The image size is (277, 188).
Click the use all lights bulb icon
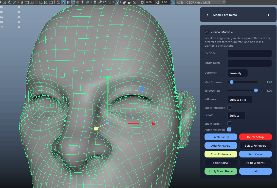coord(83,2)
